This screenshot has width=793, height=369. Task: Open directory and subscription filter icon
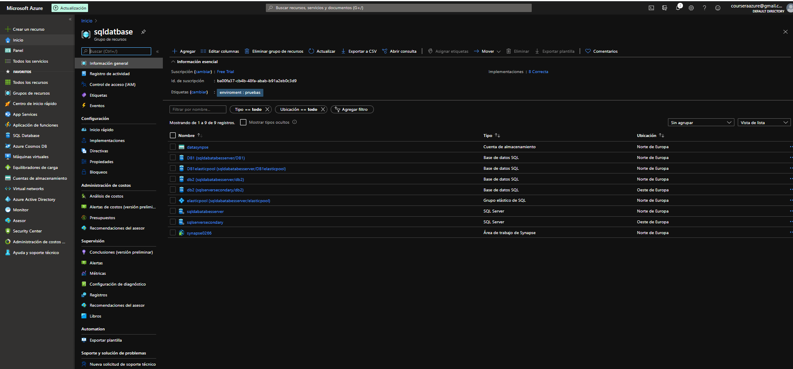coord(665,8)
